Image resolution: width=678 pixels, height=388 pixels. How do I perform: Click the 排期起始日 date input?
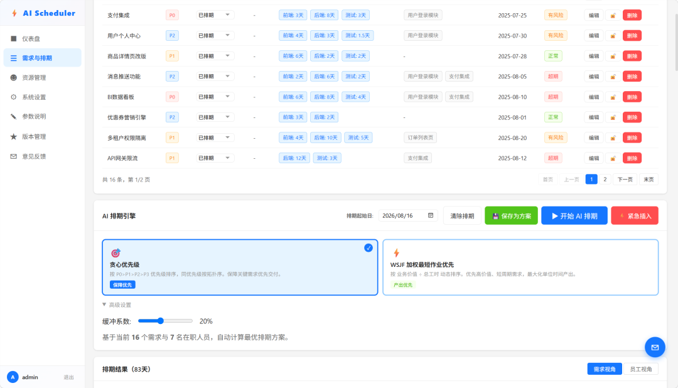pos(408,215)
